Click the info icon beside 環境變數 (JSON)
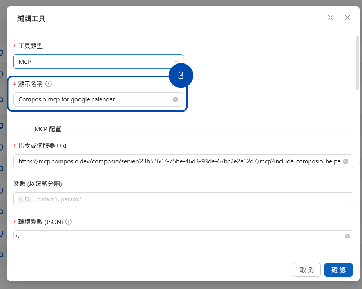The height and width of the screenshot is (289, 362). (69, 222)
